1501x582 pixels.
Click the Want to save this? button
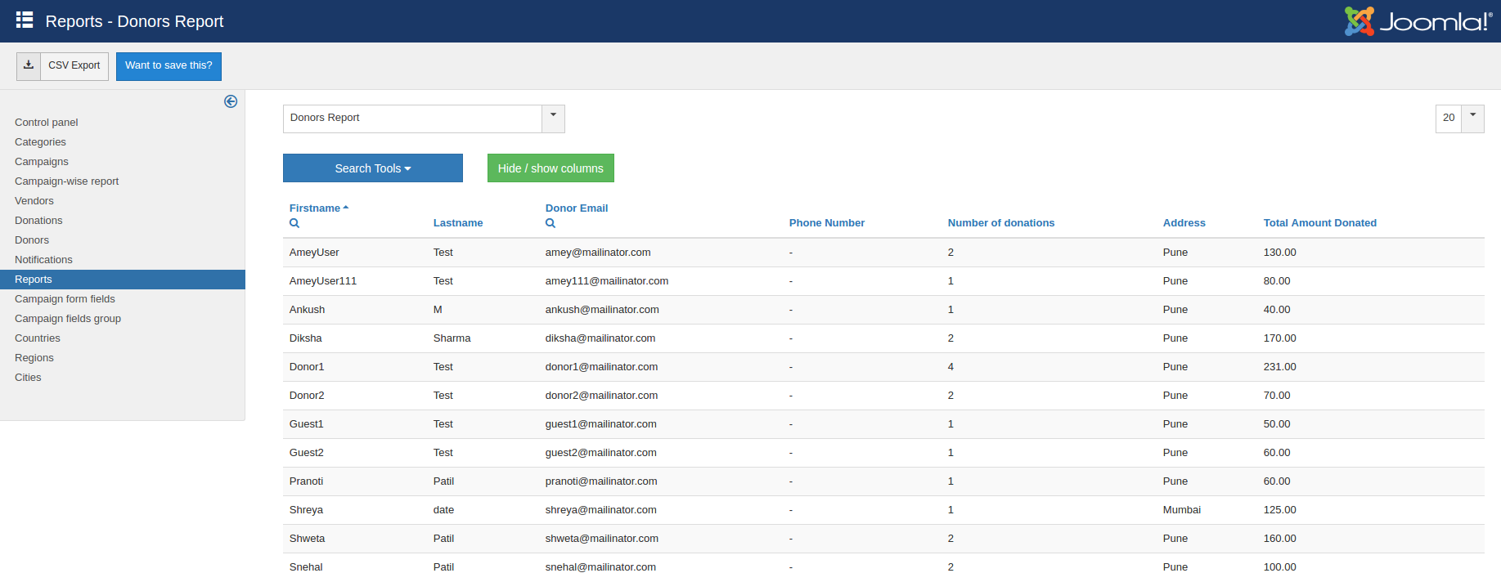pyautogui.click(x=169, y=66)
